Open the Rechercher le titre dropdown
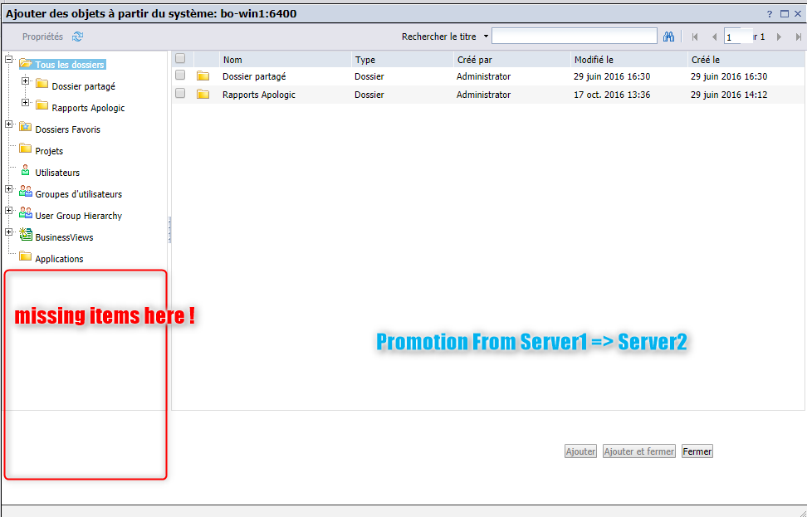 click(485, 37)
